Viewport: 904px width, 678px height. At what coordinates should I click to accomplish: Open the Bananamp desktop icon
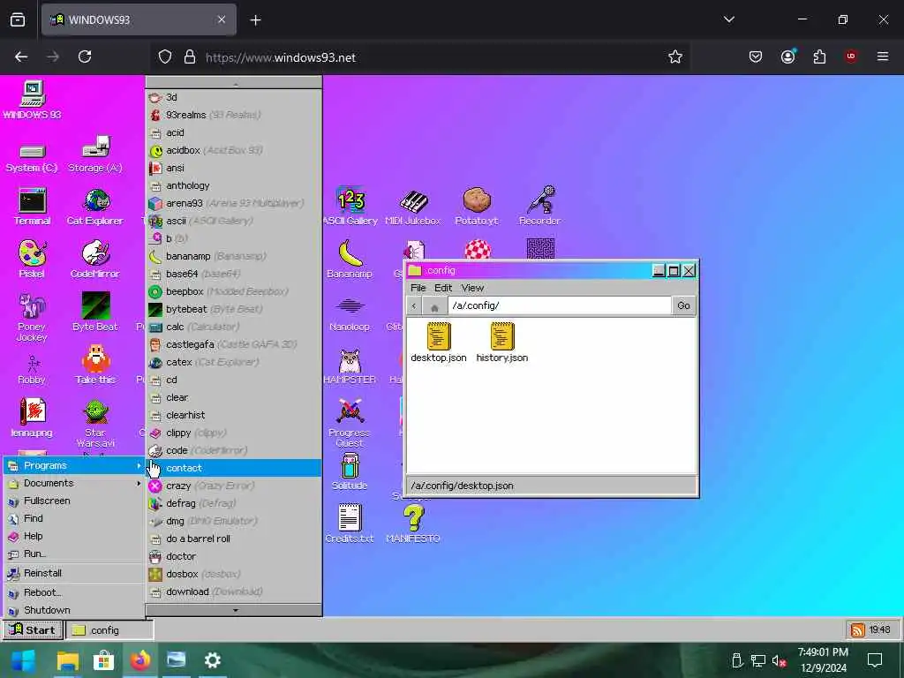tap(350, 259)
